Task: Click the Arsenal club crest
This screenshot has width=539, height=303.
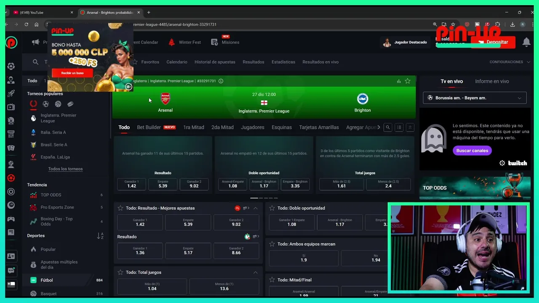Action: pyautogui.click(x=165, y=99)
